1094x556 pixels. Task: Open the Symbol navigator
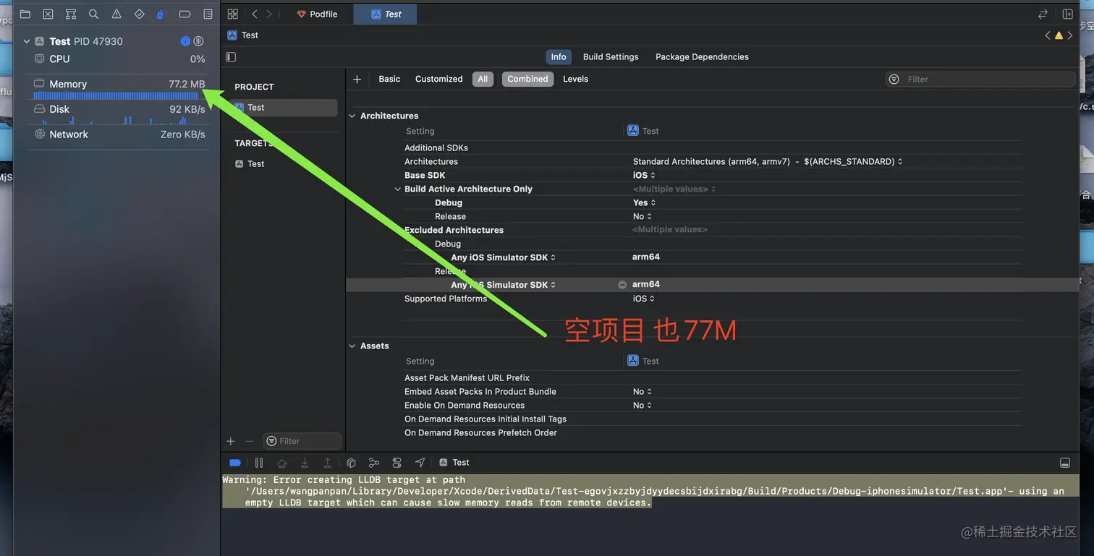pos(71,14)
